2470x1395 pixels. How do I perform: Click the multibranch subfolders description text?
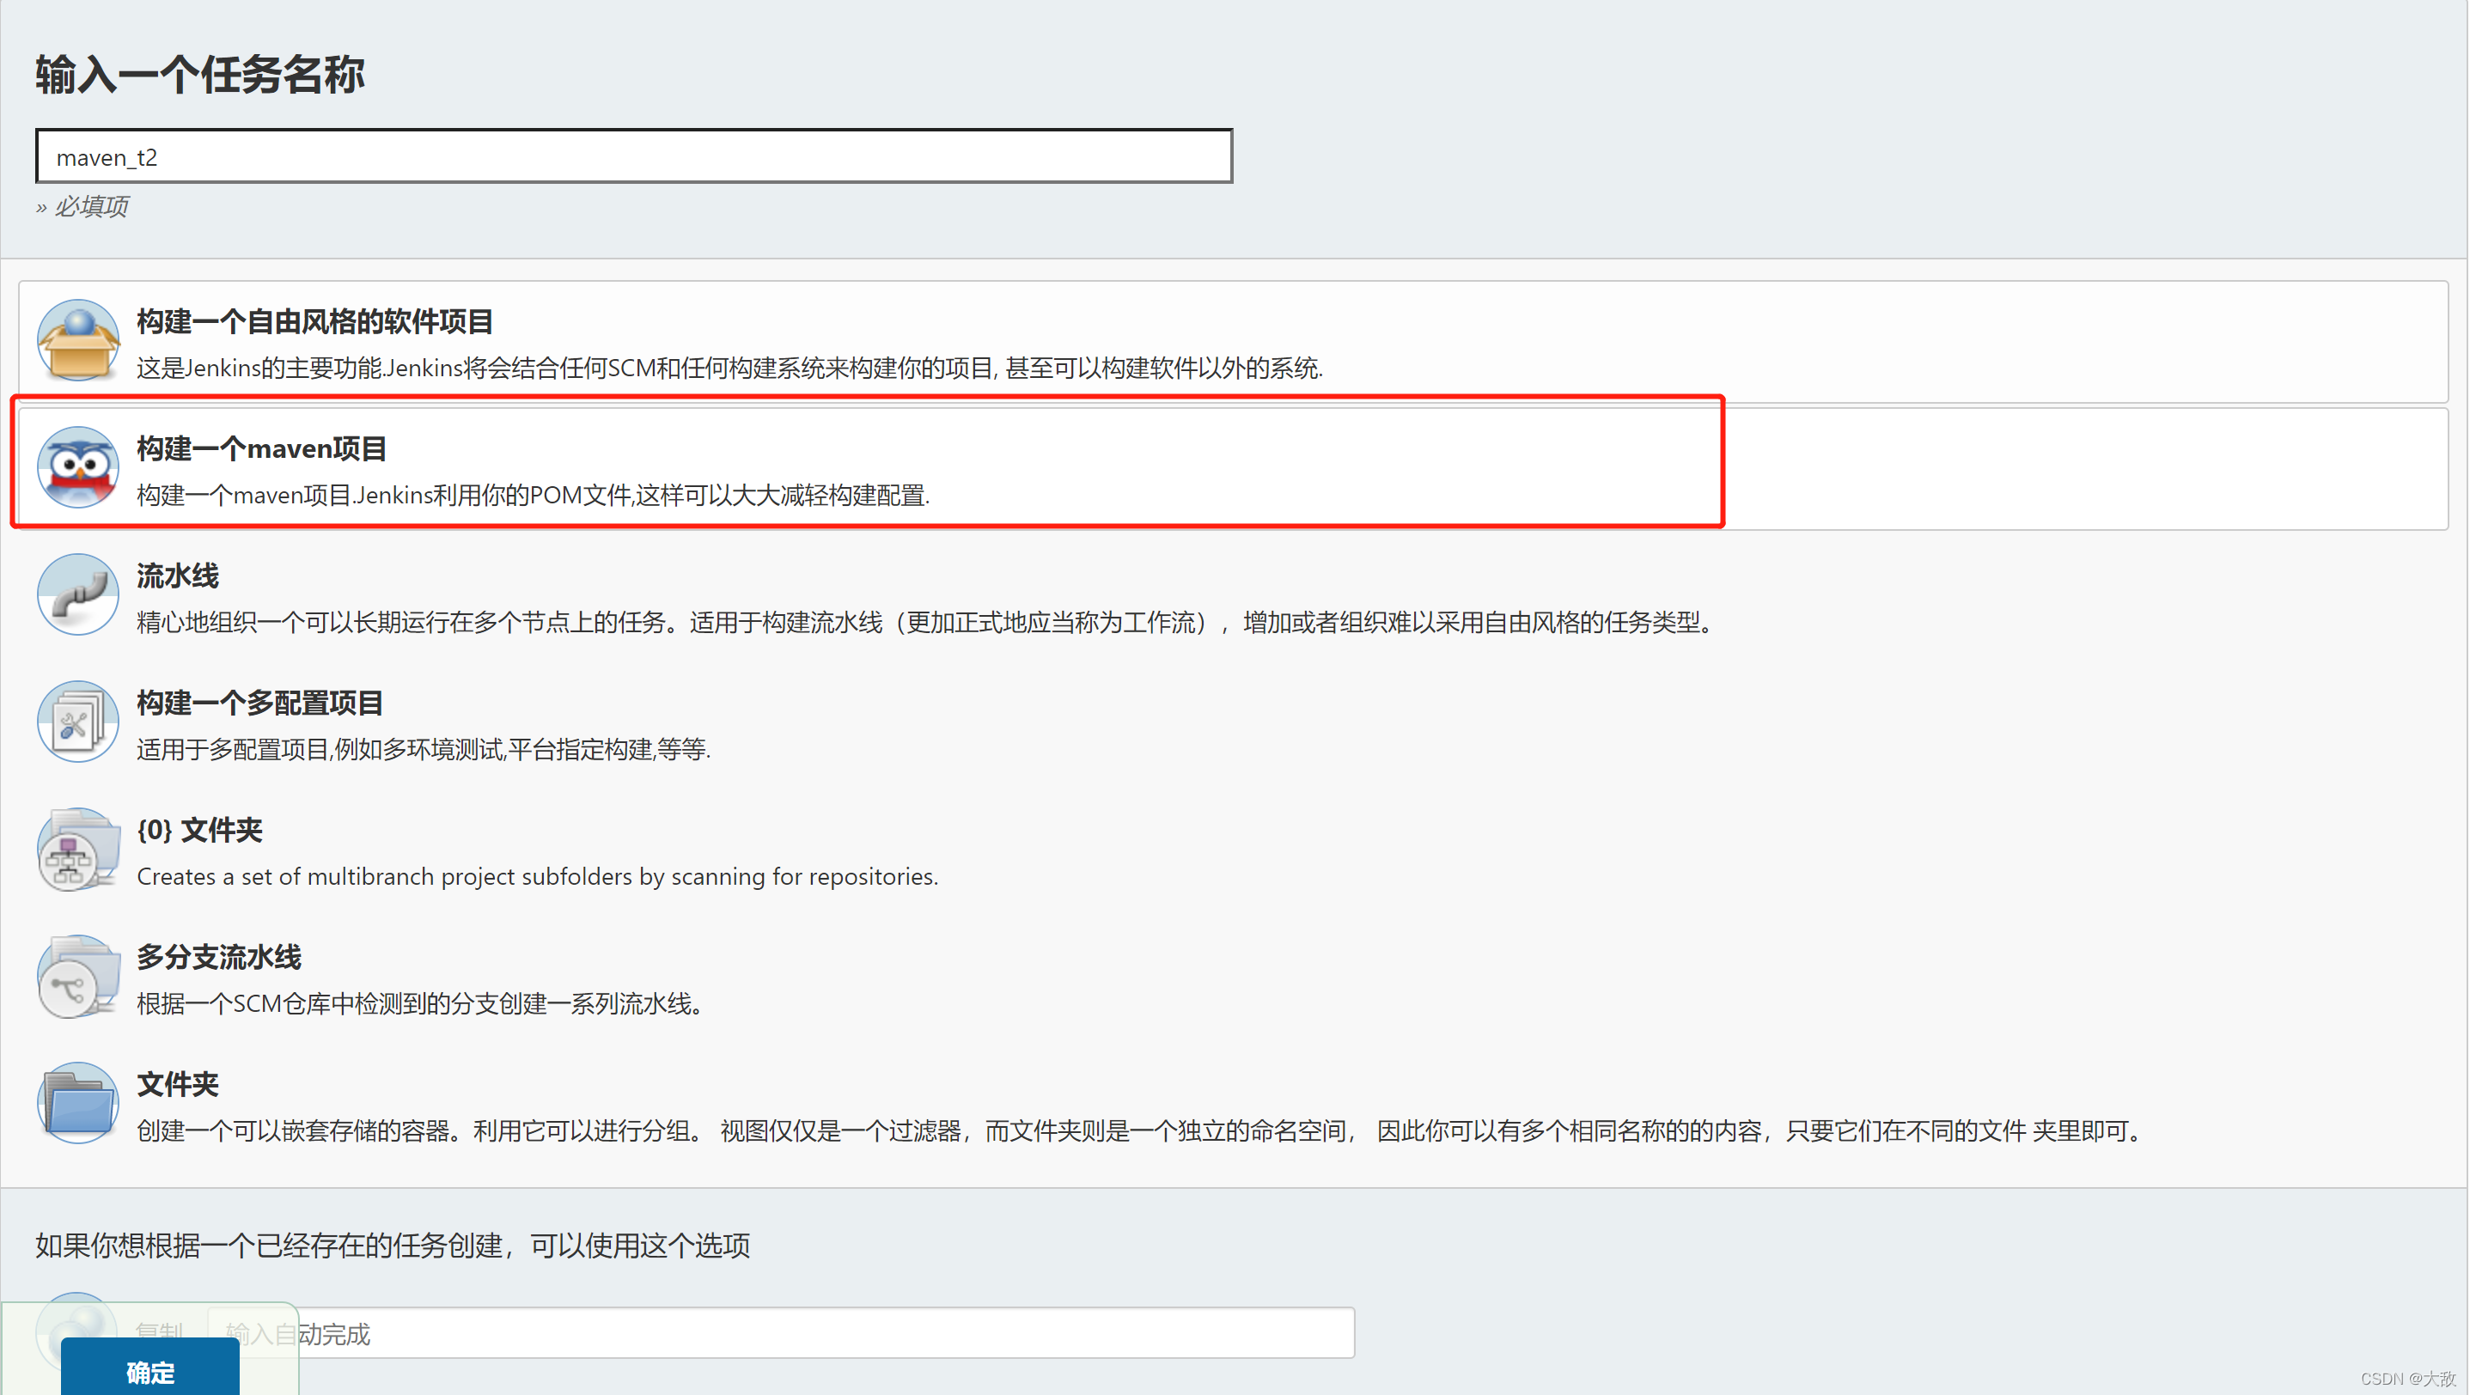537,876
